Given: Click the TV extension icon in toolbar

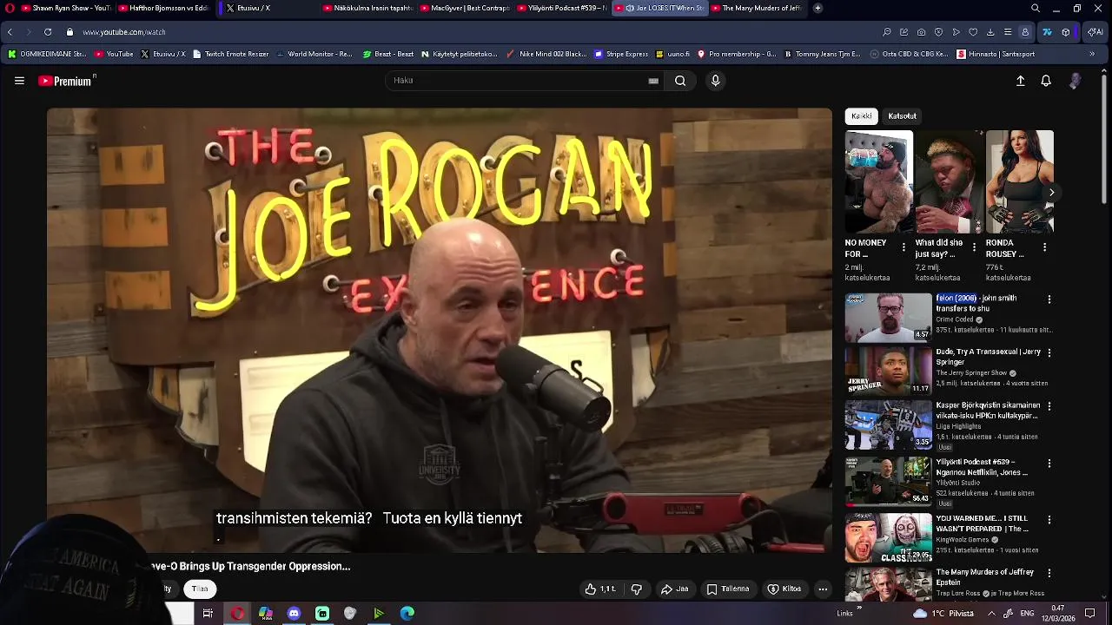Looking at the screenshot, I should coord(1047,32).
